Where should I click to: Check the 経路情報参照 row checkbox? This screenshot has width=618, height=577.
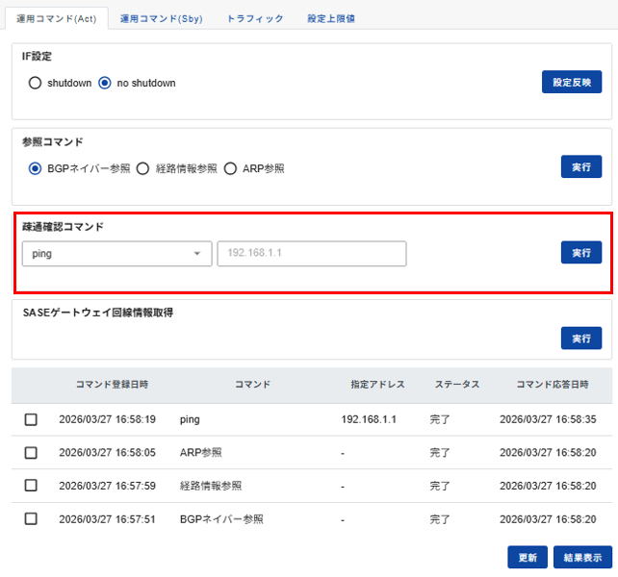click(x=31, y=486)
